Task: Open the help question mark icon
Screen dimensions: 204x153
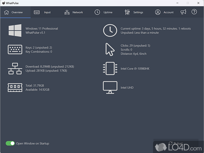Action: coord(194,12)
